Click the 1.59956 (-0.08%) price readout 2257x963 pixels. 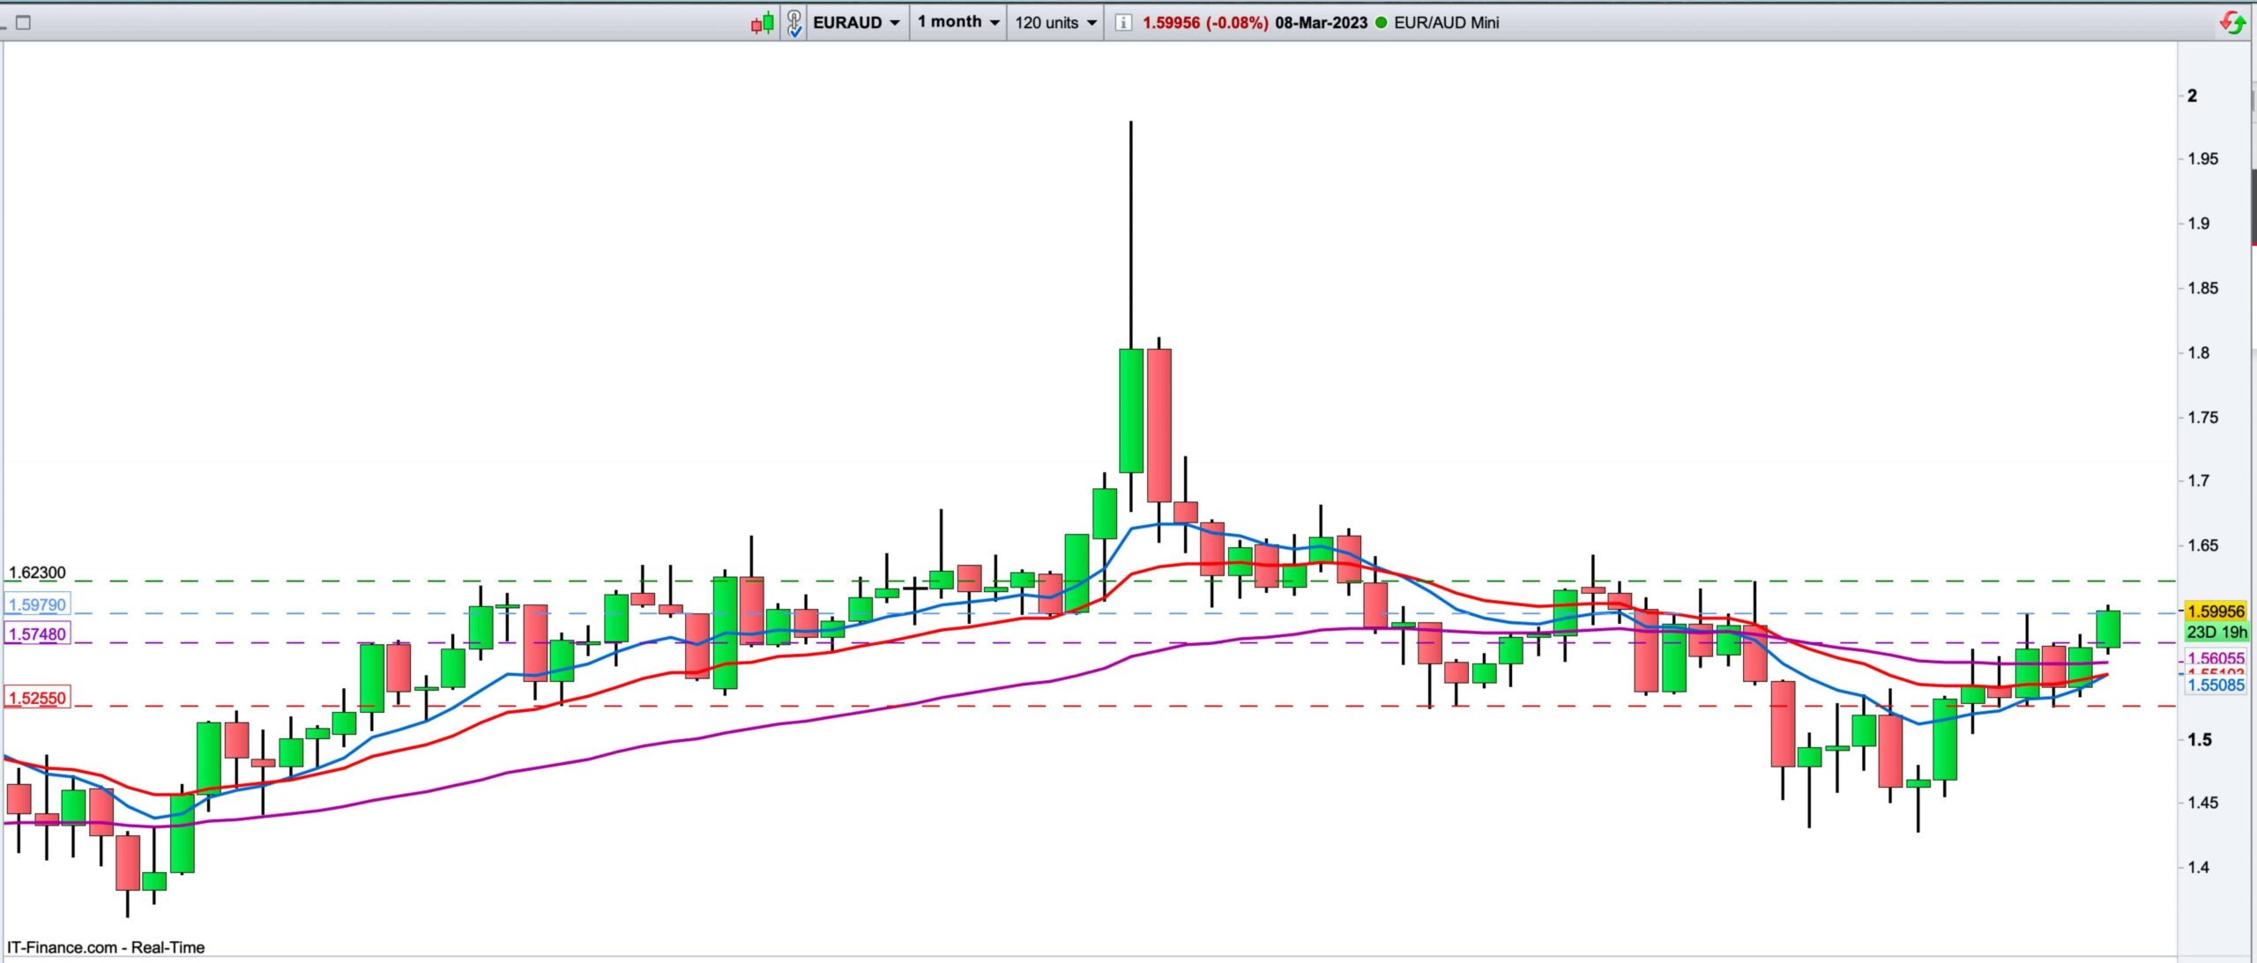point(1204,23)
